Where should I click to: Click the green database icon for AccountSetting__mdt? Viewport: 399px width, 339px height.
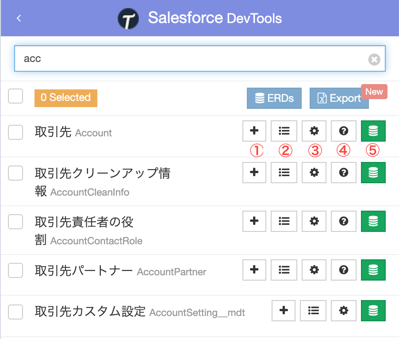[373, 311]
